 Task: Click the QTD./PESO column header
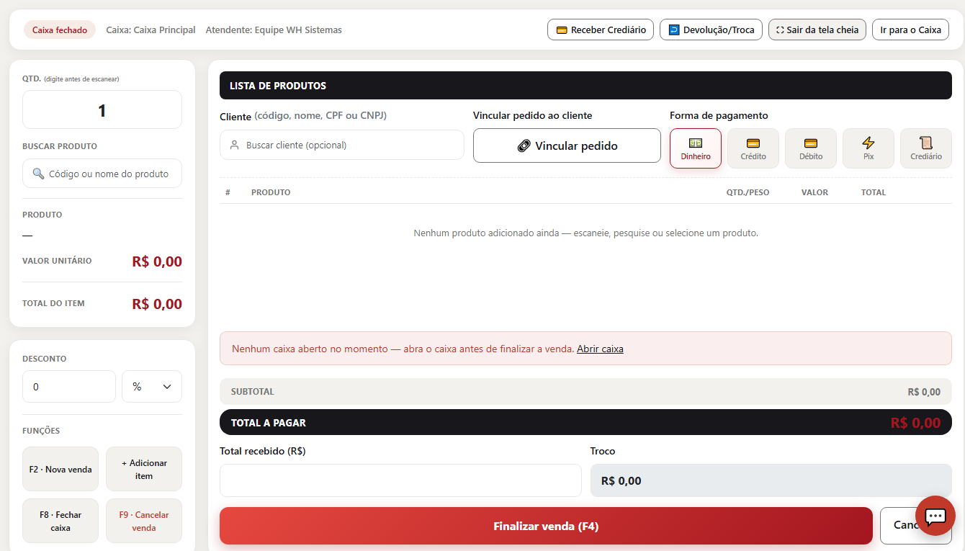(x=748, y=192)
